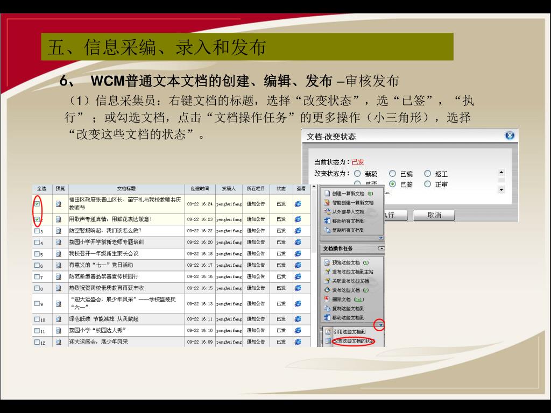
Task: Click IE view icon in 16:18 row
Action: (298, 254)
